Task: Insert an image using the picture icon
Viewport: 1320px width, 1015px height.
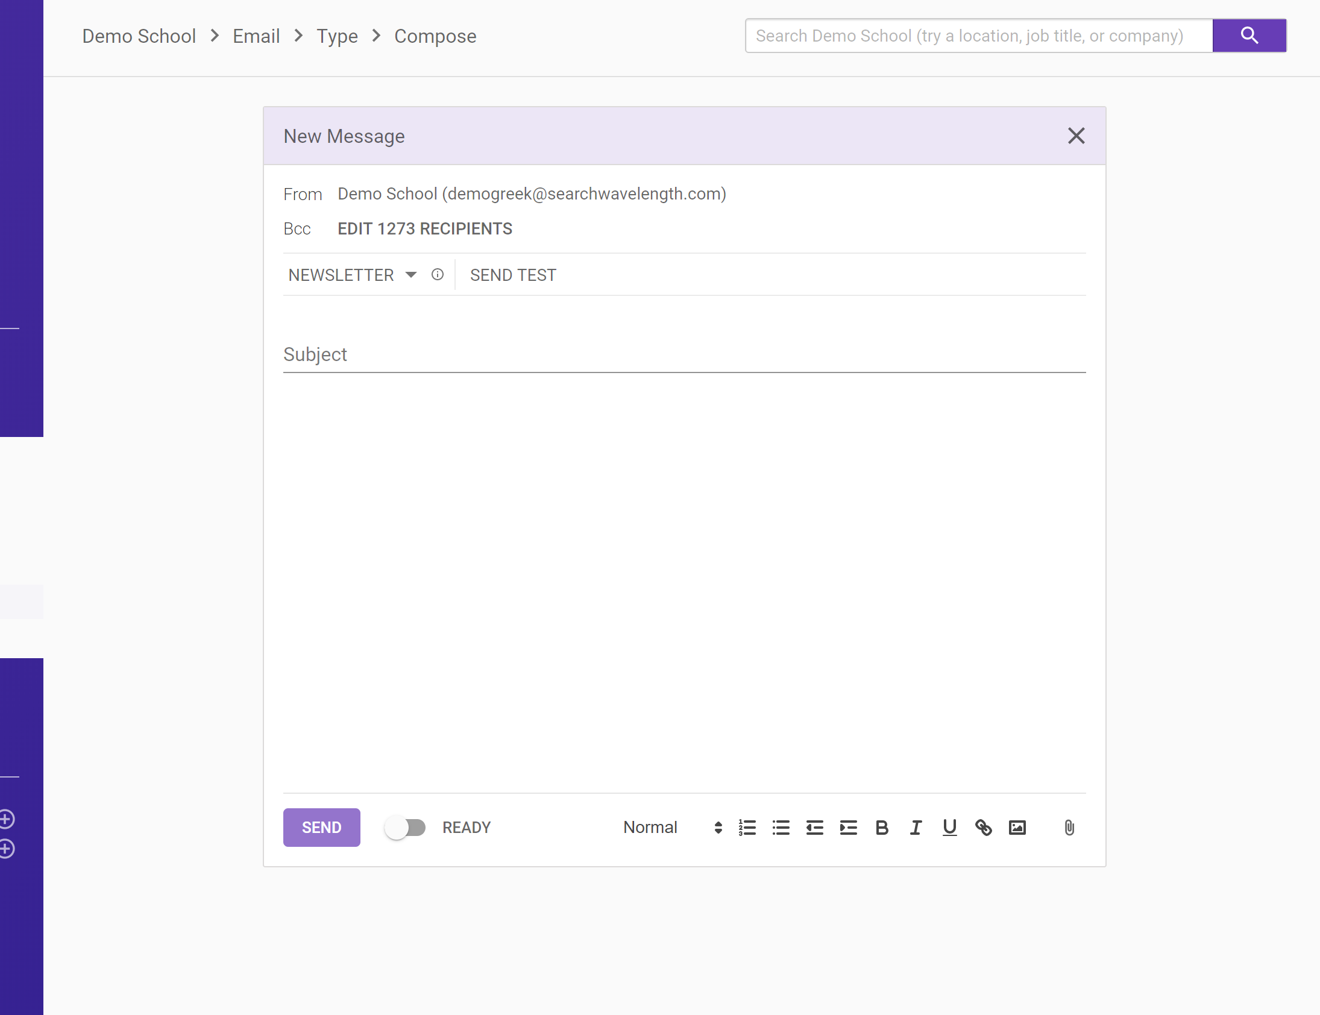Action: click(x=1017, y=828)
